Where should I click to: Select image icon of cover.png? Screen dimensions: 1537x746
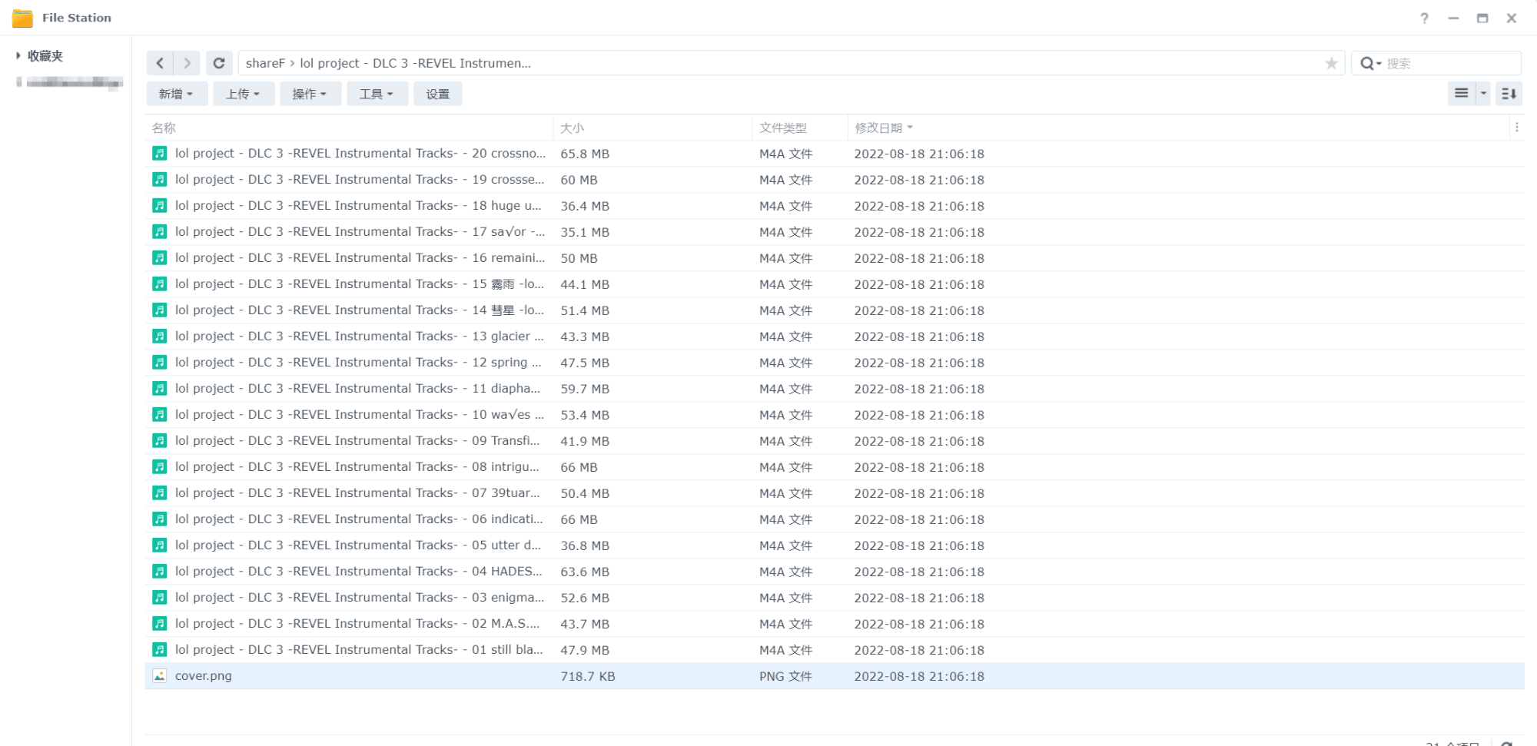(x=159, y=676)
